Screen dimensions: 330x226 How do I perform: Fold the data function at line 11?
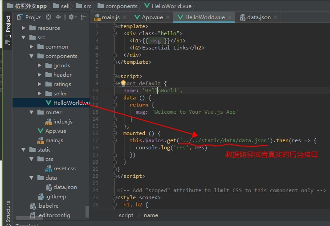(x=114, y=98)
